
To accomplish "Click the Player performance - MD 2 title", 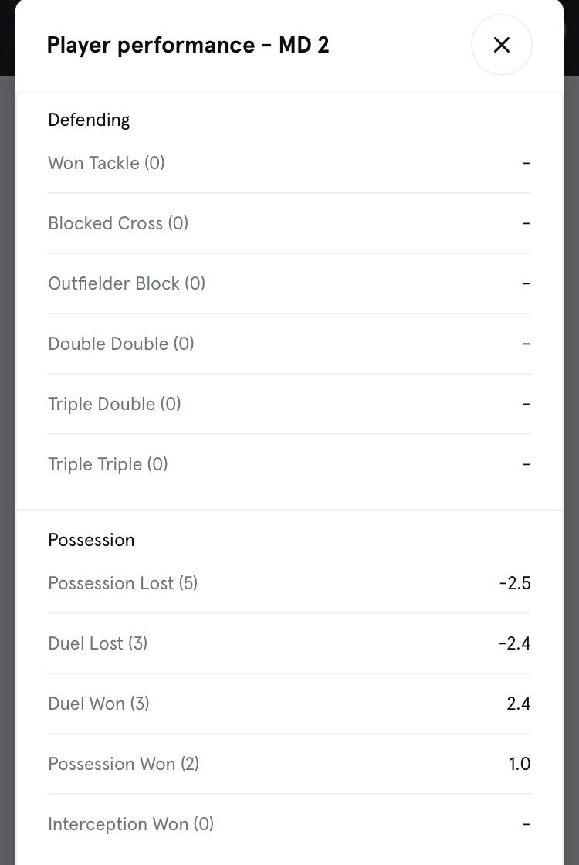I will pyautogui.click(x=188, y=45).
